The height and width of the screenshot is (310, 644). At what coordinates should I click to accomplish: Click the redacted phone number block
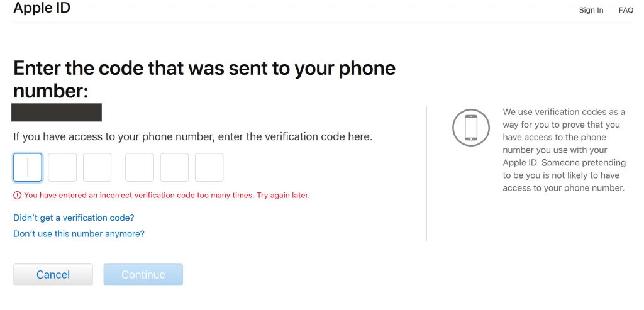[57, 113]
